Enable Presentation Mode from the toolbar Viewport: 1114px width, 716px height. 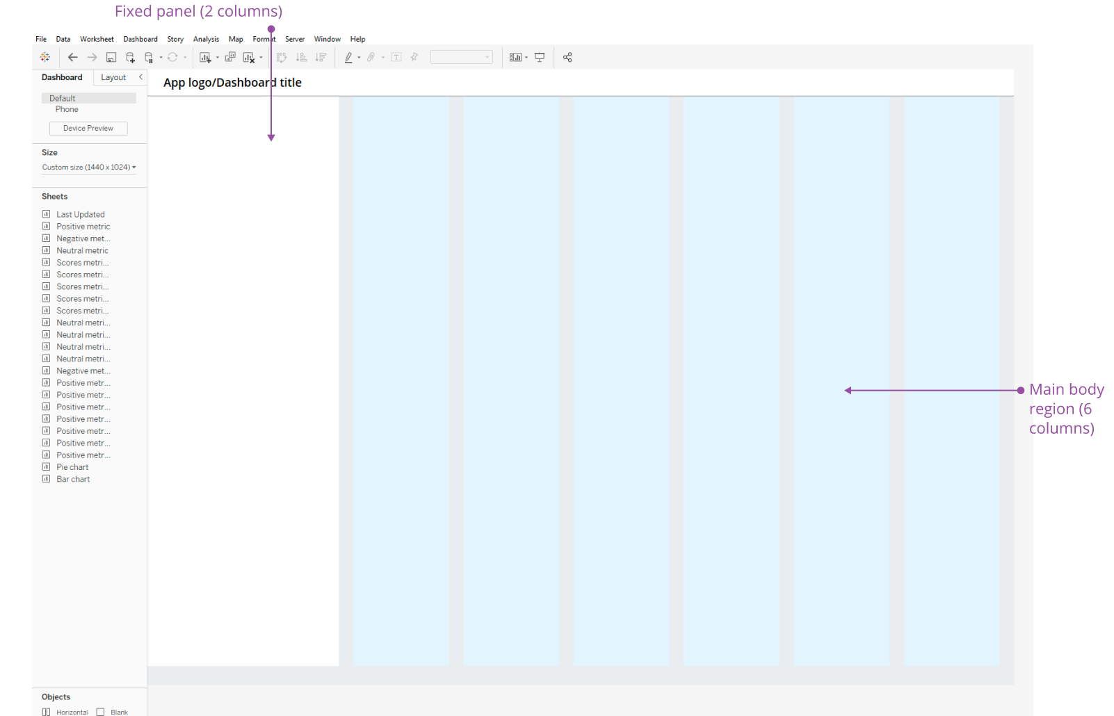540,57
